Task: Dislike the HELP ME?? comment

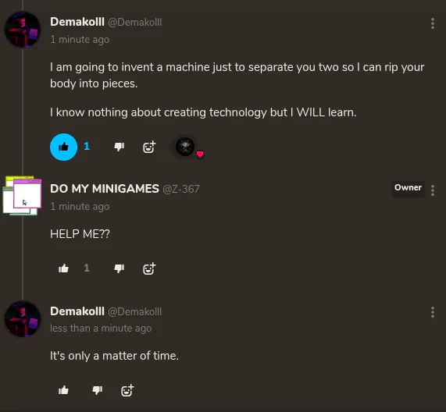Action: [120, 268]
